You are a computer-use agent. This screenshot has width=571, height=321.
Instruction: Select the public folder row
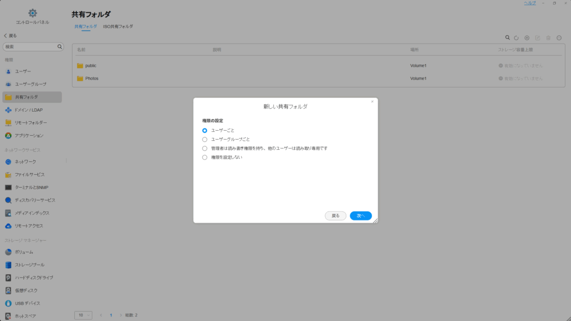point(318,66)
